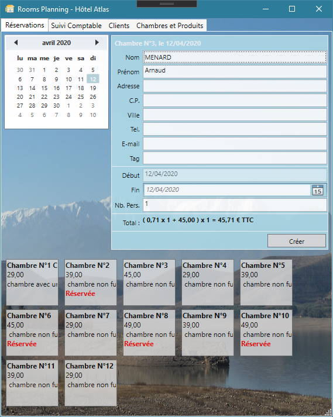Switch to Suivi Comptable tab
Screen dimensions: 333x417
(76, 26)
